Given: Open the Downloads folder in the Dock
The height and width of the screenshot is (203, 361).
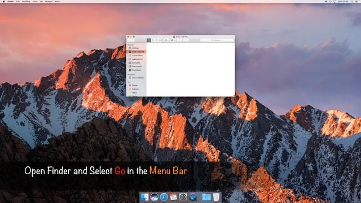Looking at the screenshot, I should pos(206,197).
